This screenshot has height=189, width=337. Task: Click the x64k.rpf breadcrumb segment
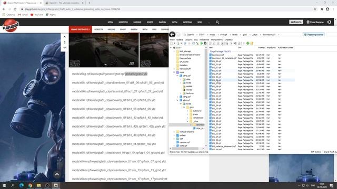pyautogui.click(x=223, y=35)
